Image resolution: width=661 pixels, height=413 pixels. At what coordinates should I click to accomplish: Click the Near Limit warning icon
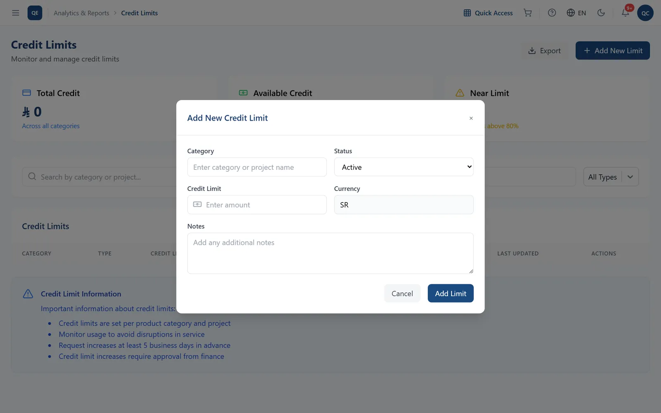pos(460,93)
